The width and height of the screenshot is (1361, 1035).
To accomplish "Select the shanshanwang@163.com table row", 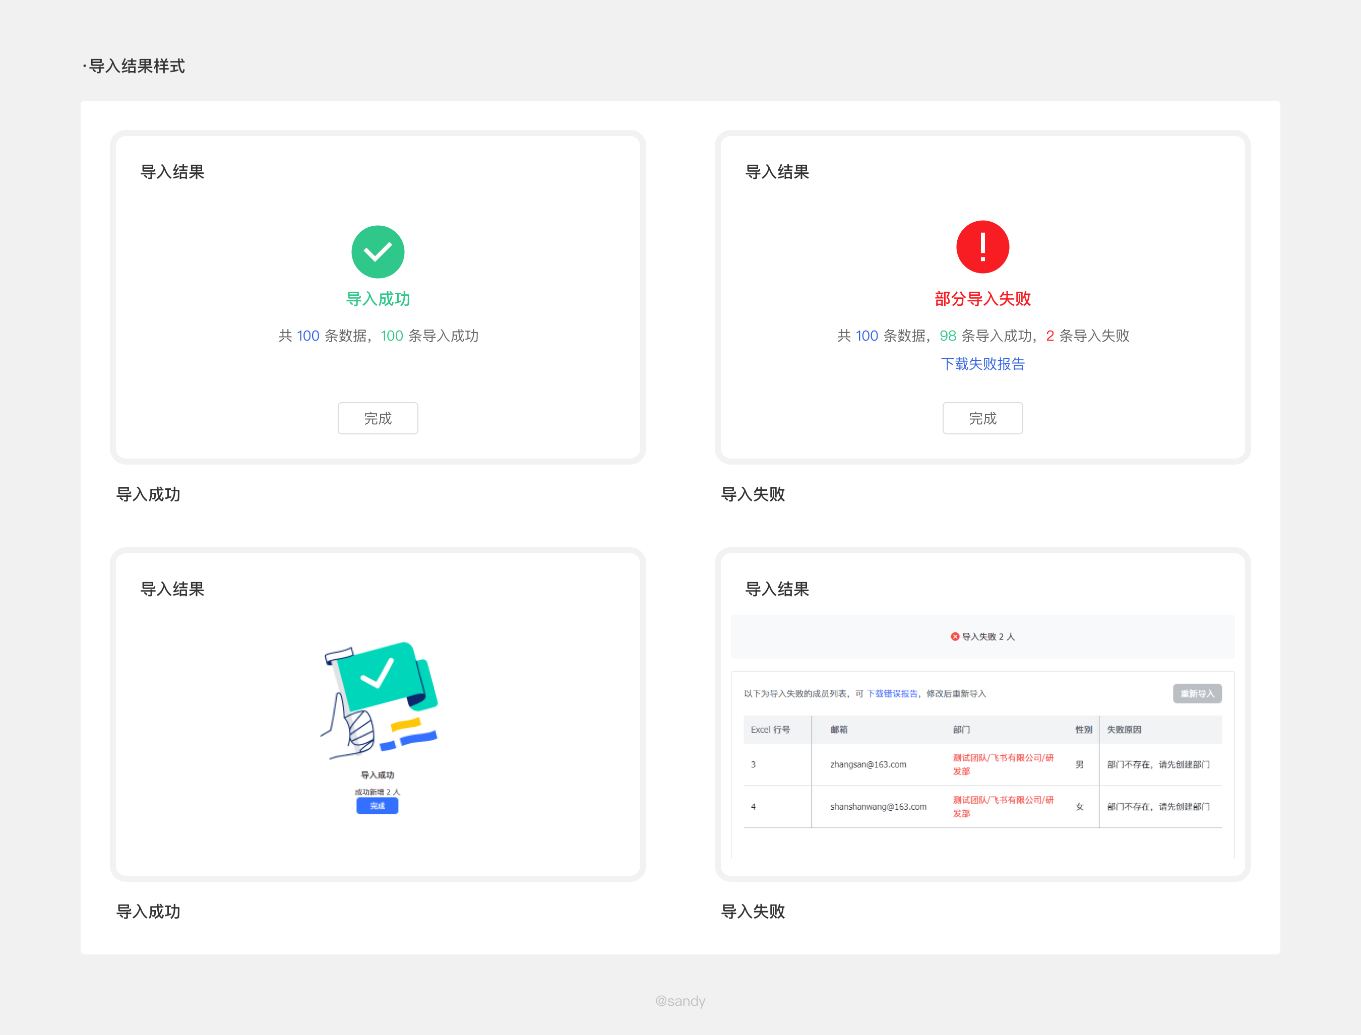I will pos(878,806).
